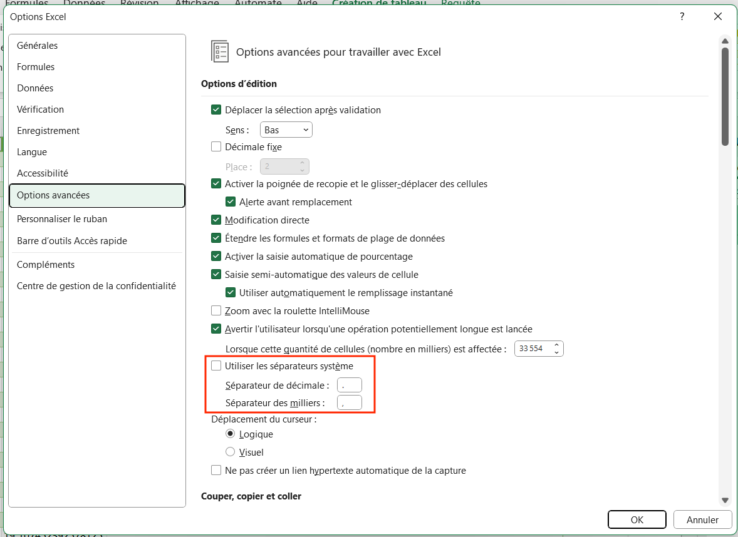This screenshot has width=738, height=537.
Task: Toggle Activer la poignée de recopie checkbox
Action: click(216, 183)
